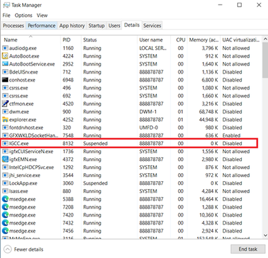This screenshot has width=268, height=258.
Task: Click the Task Manager title bar icon
Action: (x=6, y=5)
